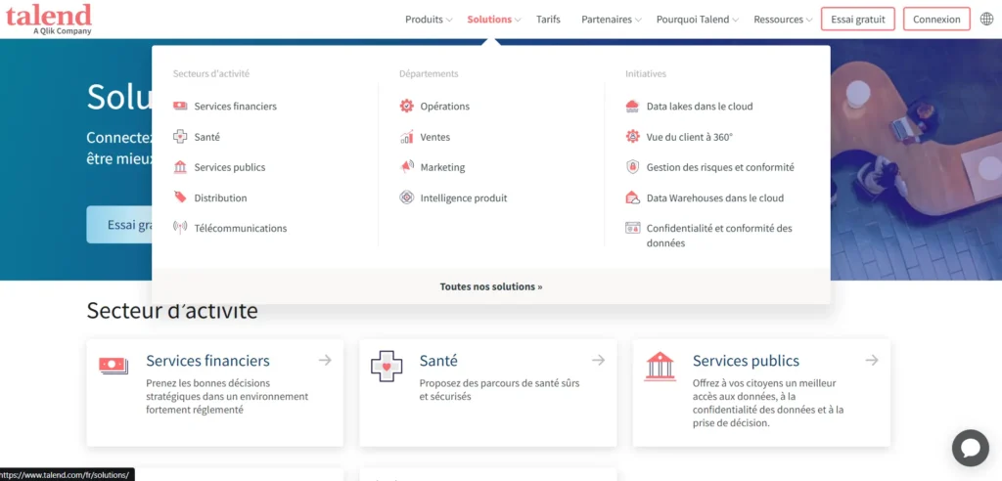Open the Ressources nav item

[x=778, y=20]
